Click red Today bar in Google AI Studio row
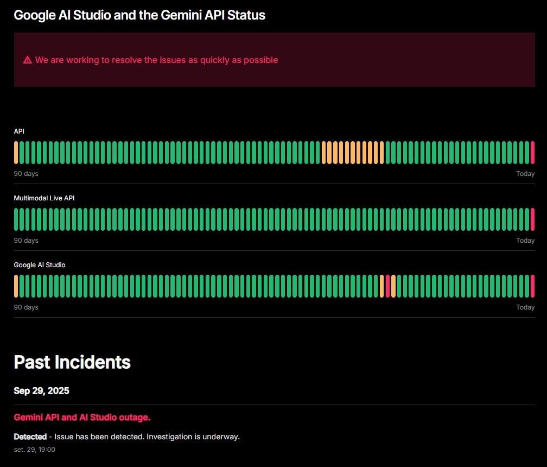Image resolution: width=547 pixels, height=467 pixels. (x=532, y=286)
